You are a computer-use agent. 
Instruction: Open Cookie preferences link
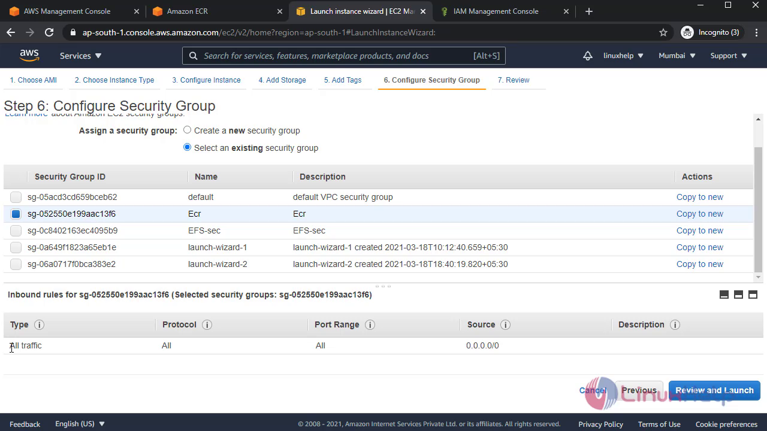[726, 424]
